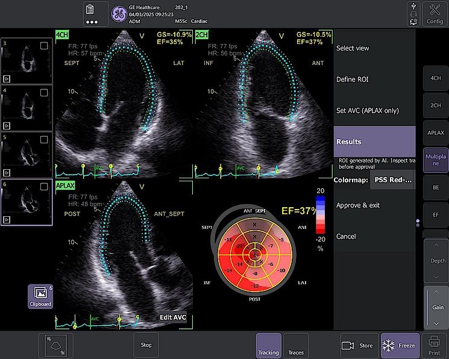
Task: Click the 2CH green view label
Action: click(x=201, y=35)
